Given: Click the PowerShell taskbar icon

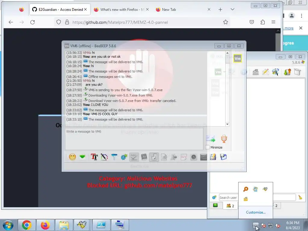Looking at the screenshot, I should 101,225.
